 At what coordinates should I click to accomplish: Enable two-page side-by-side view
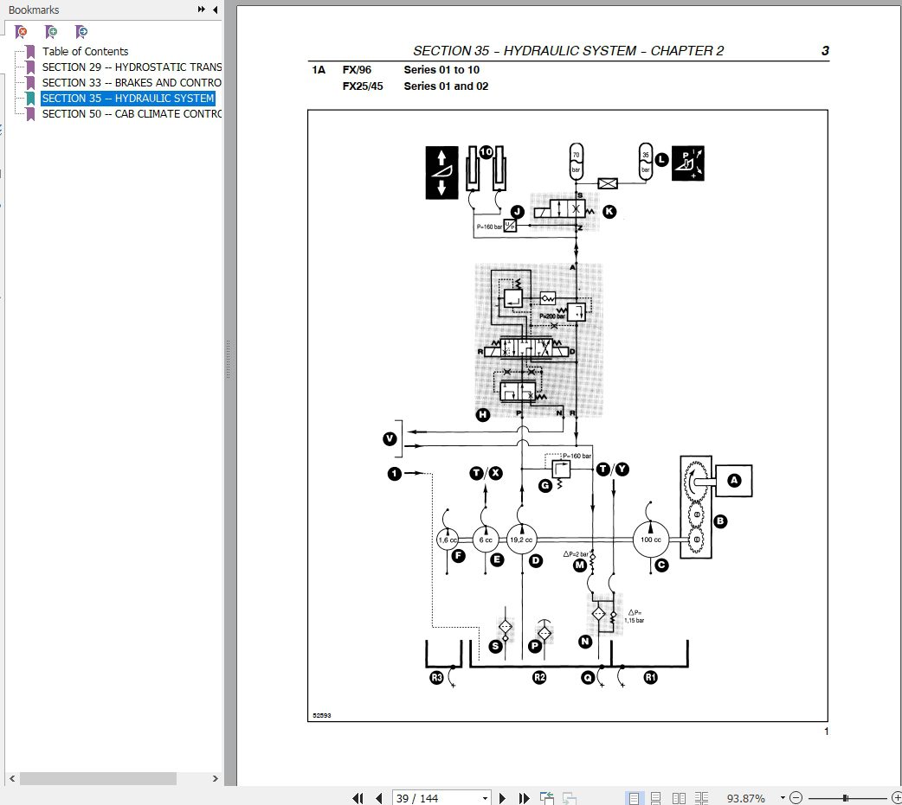click(680, 797)
